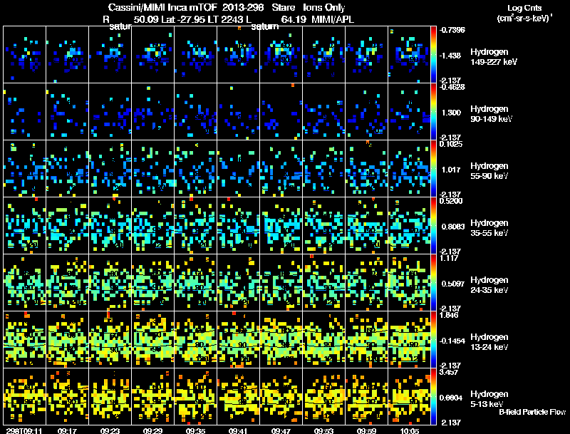Click the B-field Particle Flow caption
The width and height of the screenshot is (570, 434).
(x=532, y=412)
